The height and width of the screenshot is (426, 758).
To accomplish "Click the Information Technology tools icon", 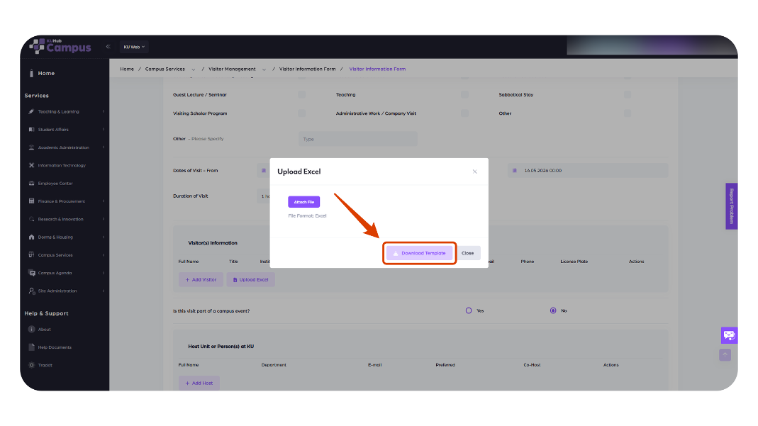I will click(x=31, y=165).
